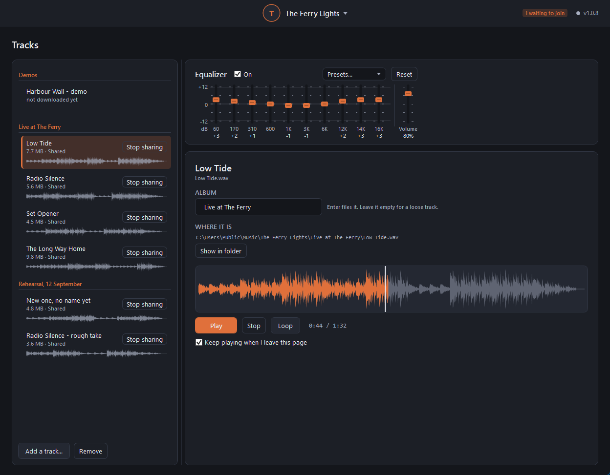Image resolution: width=610 pixels, height=475 pixels.
Task: Adjust the 600 Hz equalizer slider
Action: (x=270, y=104)
